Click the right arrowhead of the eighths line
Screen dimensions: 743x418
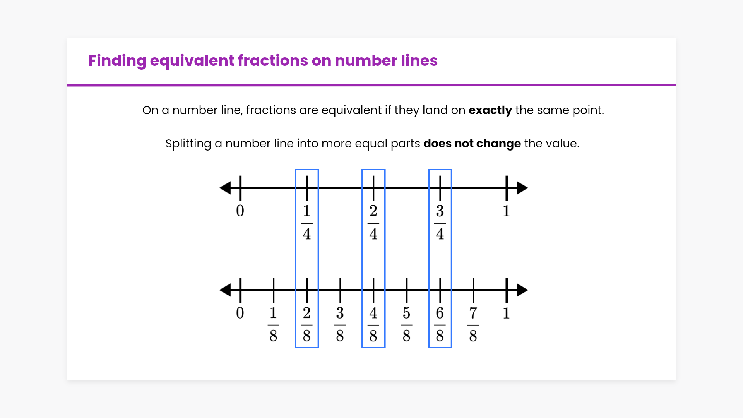pos(522,290)
